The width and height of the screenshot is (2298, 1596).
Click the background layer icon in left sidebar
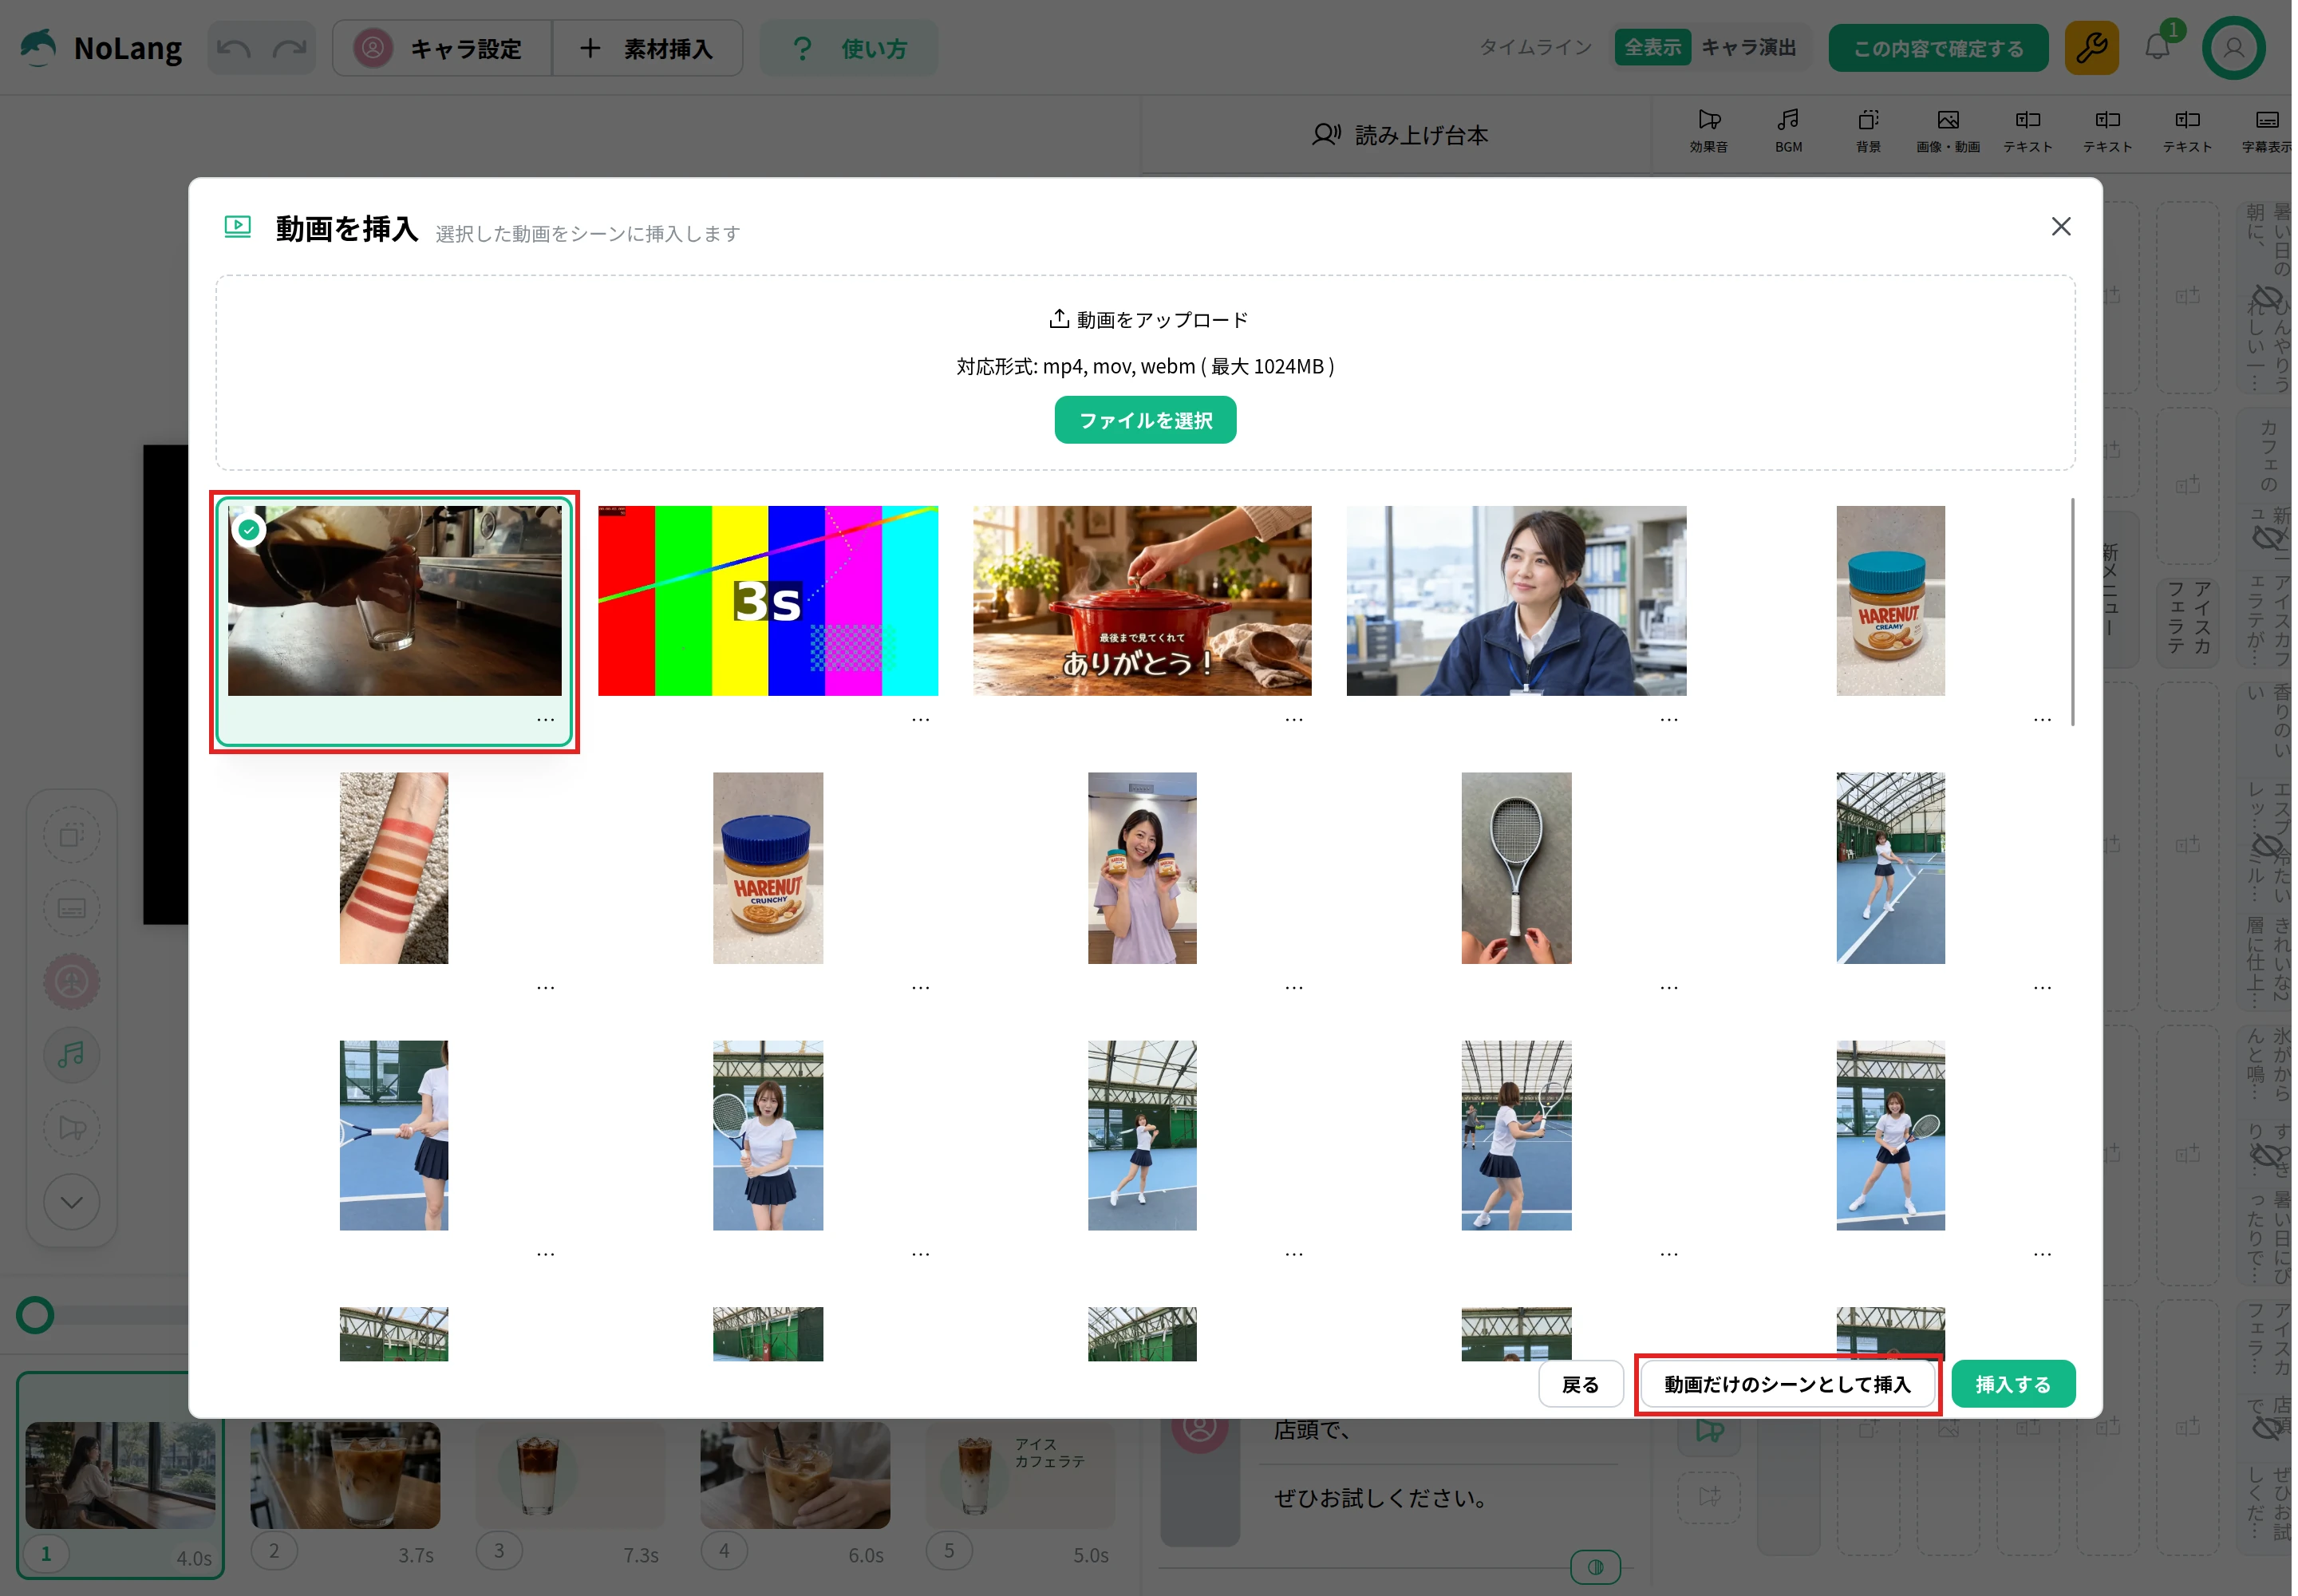71,835
